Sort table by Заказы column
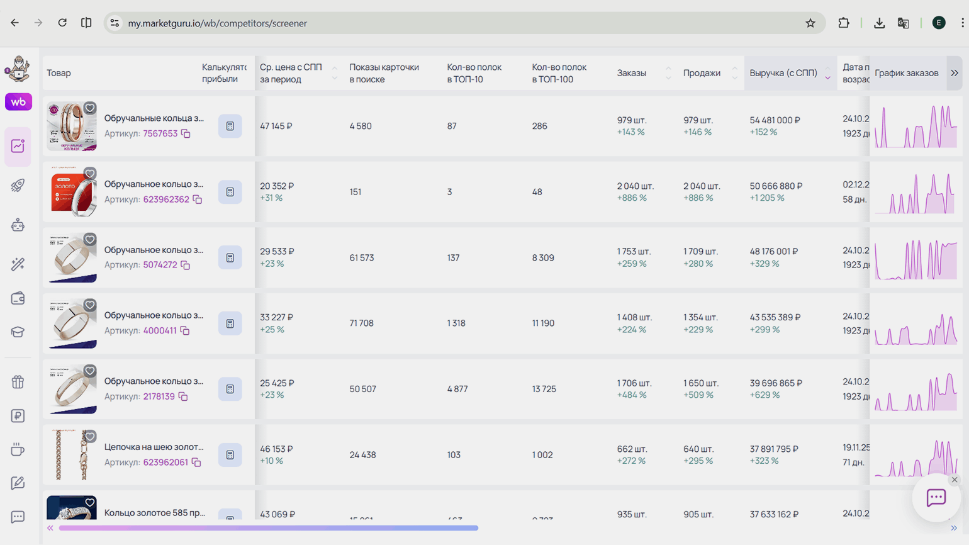Screen dimensions: 969x545 632,73
